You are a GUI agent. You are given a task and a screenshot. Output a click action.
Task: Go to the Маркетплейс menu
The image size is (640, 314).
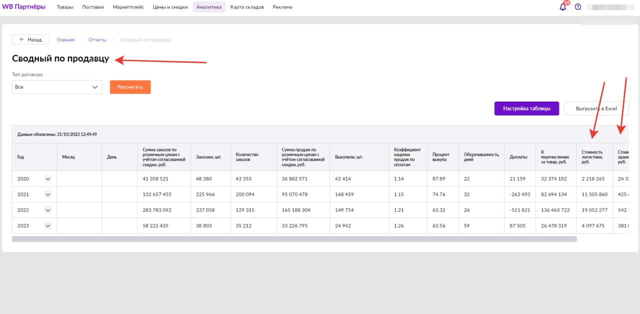[x=128, y=7]
